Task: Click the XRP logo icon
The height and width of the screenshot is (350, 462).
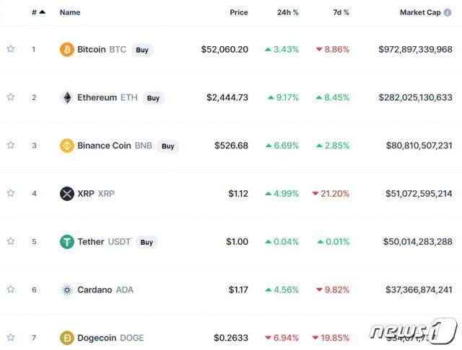Action: click(67, 193)
